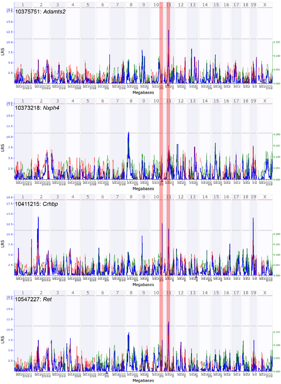Open chromosome 1 header in Adamts2 plot

23,5
